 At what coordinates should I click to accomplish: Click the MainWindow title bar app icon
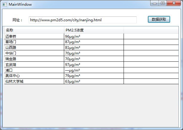point(5,4)
